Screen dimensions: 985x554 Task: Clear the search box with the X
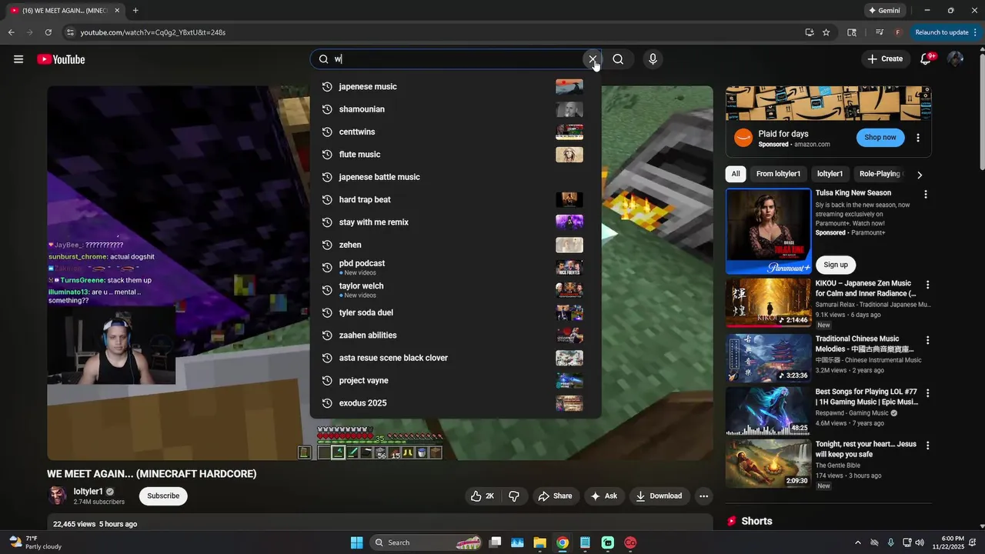(x=593, y=59)
